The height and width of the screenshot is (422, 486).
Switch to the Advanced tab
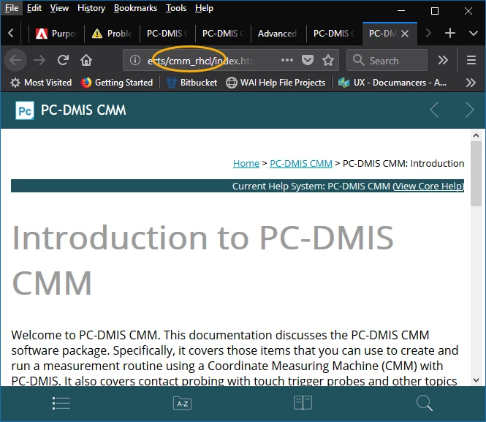point(278,33)
